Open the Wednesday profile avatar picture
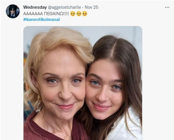Screen dimensions: 174x140 (x=13, y=12)
